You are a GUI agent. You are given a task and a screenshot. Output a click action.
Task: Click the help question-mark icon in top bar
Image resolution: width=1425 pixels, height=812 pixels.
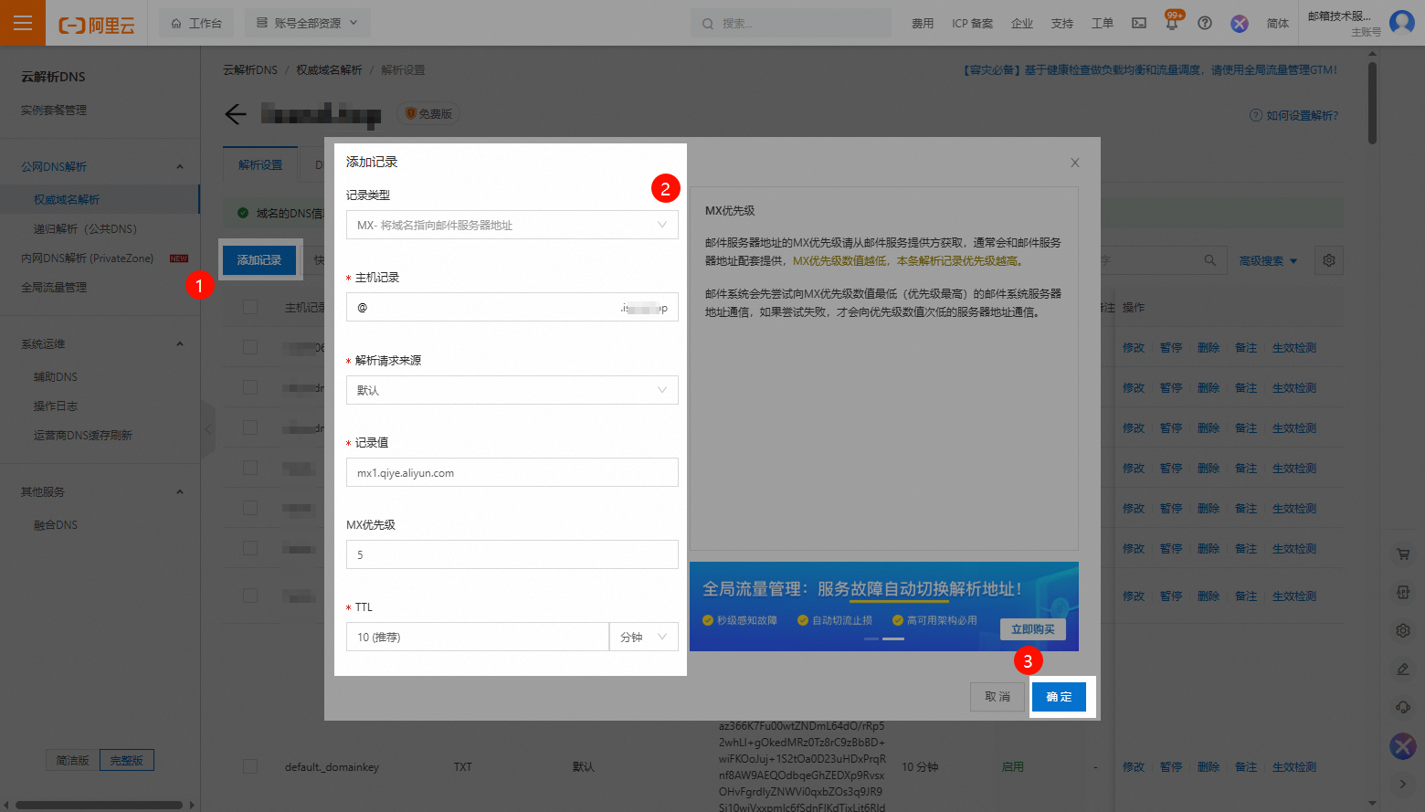tap(1205, 23)
